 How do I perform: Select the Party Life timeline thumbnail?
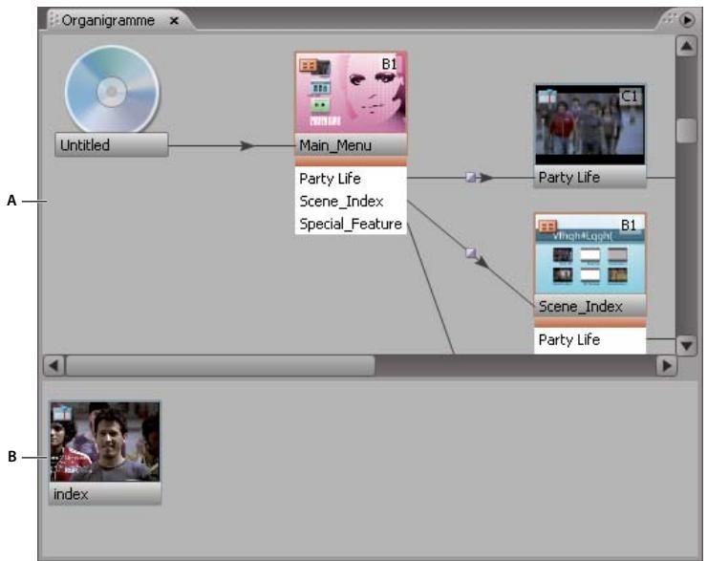589,124
